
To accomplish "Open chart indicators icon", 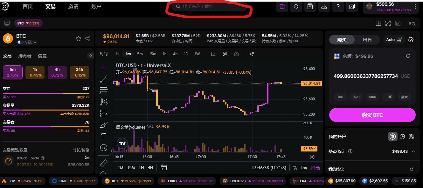I will click(x=213, y=54).
